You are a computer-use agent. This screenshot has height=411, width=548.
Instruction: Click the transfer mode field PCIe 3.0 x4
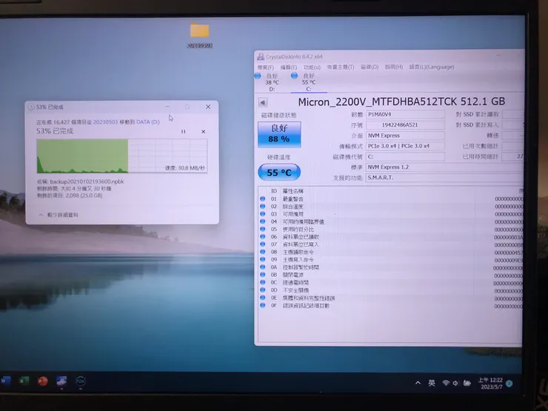pos(405,146)
